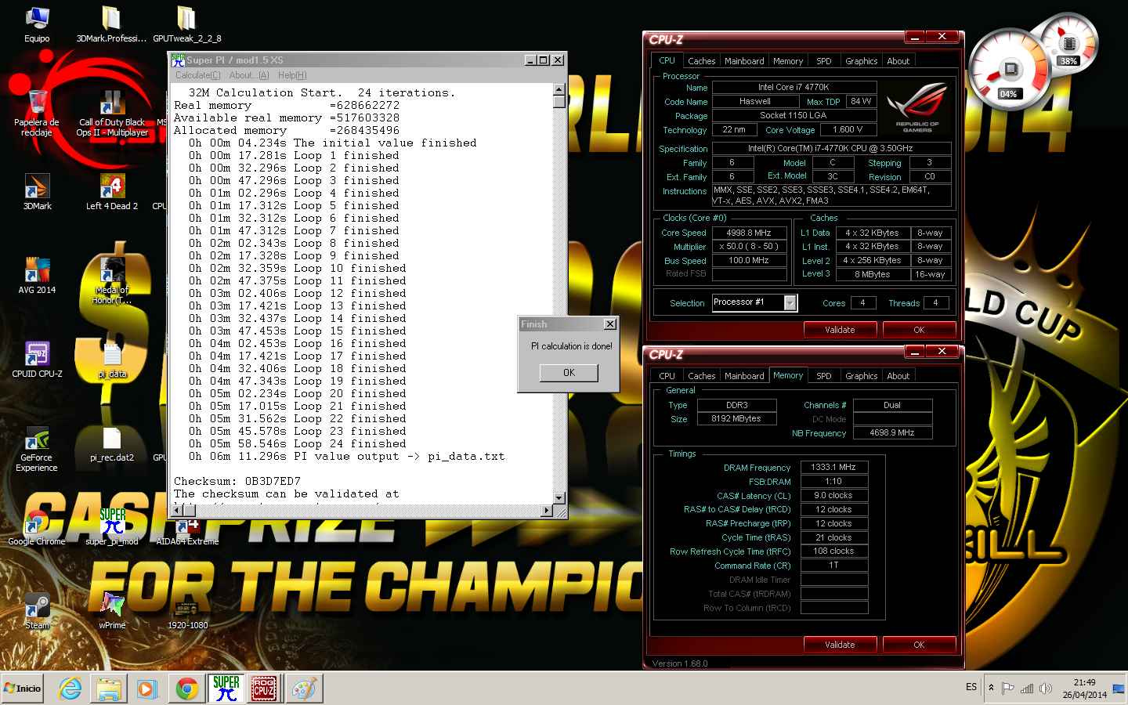Select the pi_data file icon
Image resolution: width=1128 pixels, height=705 pixels.
coord(112,360)
